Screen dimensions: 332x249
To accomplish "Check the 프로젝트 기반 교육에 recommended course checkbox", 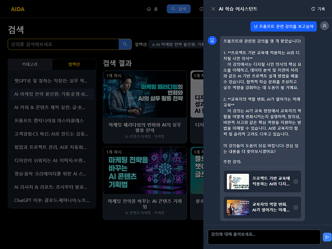I will pyautogui.click(x=295, y=181).
